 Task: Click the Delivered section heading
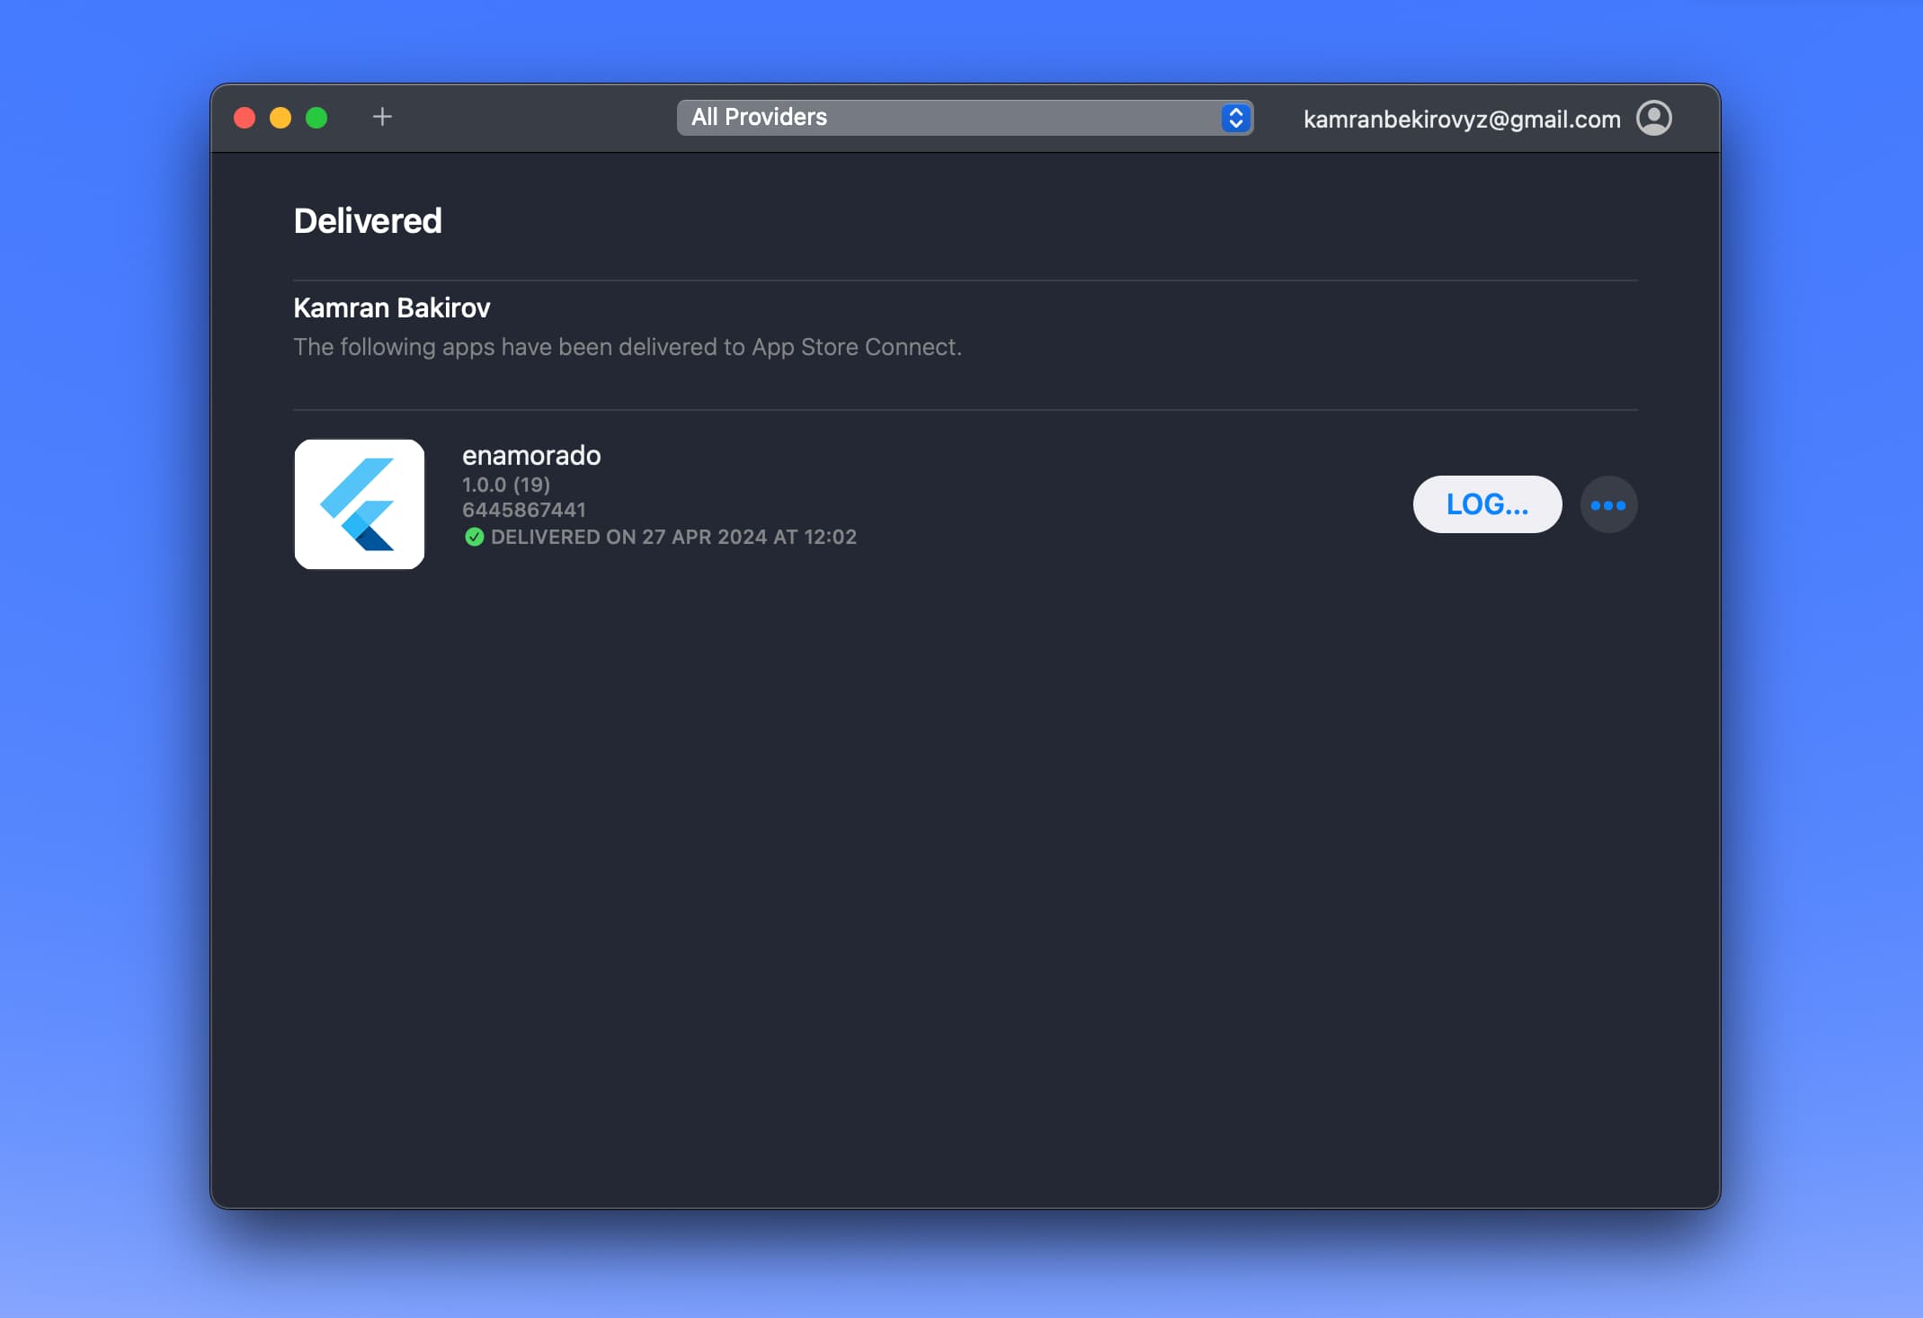tap(368, 221)
